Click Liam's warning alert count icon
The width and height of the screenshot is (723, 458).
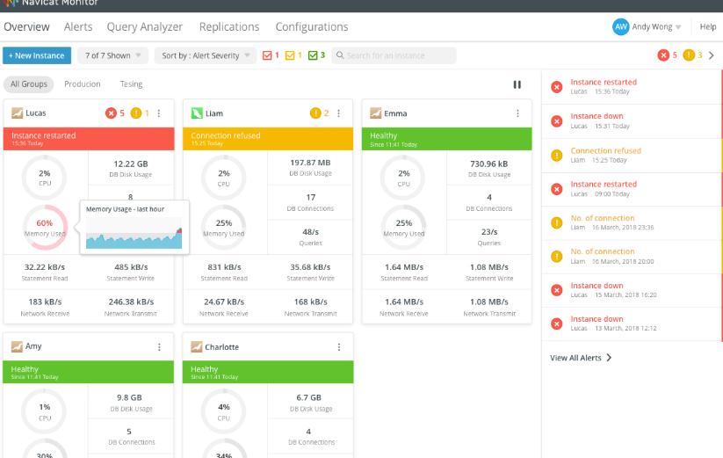[x=315, y=113]
